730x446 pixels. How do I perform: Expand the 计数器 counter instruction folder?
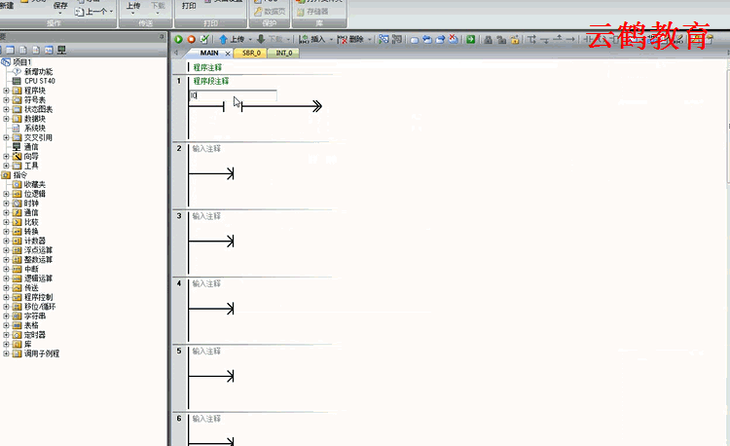tap(6, 241)
